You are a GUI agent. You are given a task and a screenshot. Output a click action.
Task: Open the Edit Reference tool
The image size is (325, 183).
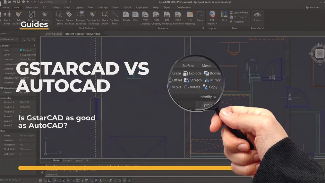[x=190, y=14]
